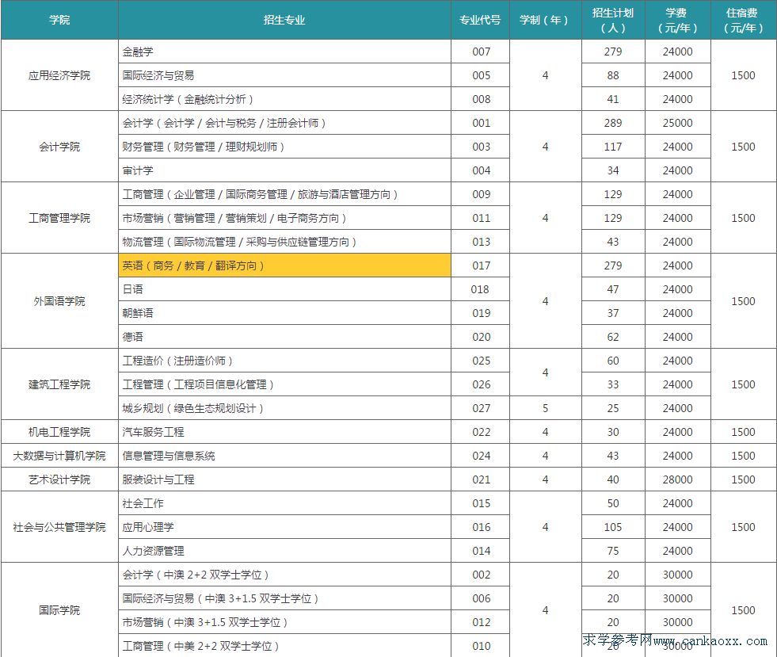Viewport: 777px width, 657px height.
Task: Click the 学院 column header
Action: pyautogui.click(x=60, y=21)
